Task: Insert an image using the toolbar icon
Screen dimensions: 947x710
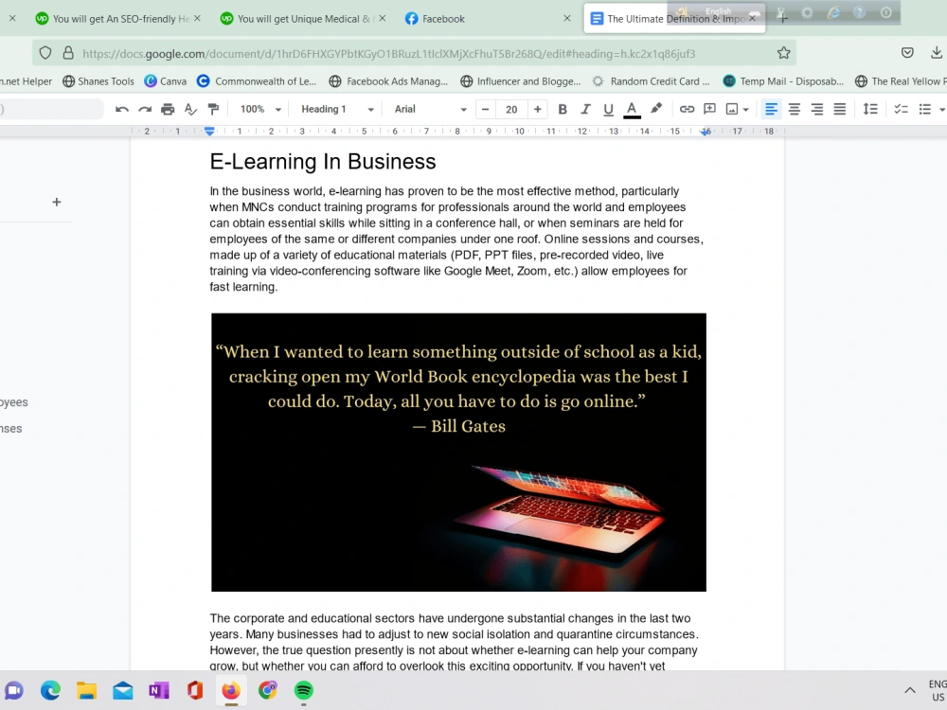Action: (x=732, y=109)
